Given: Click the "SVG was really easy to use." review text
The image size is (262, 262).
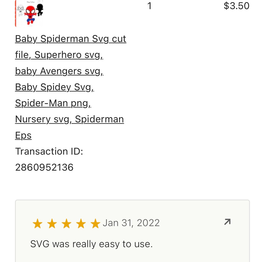Looking at the screenshot, I should pyautogui.click(x=91, y=244).
